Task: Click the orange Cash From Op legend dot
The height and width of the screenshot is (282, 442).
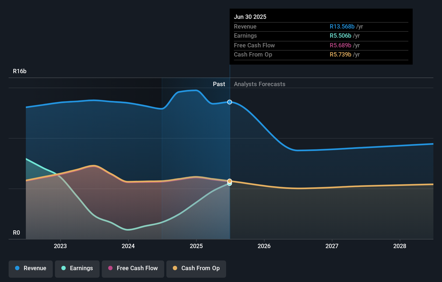Action: click(x=175, y=268)
